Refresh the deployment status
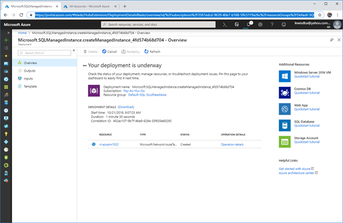The image size is (343, 223). 152,52
